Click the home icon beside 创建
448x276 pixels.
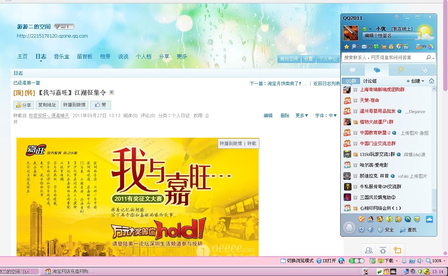pos(432,81)
